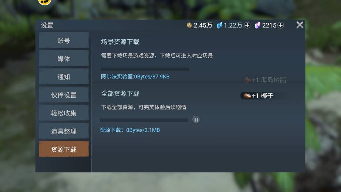
Task: Click the blue crystal currency icon
Action: [220, 25]
